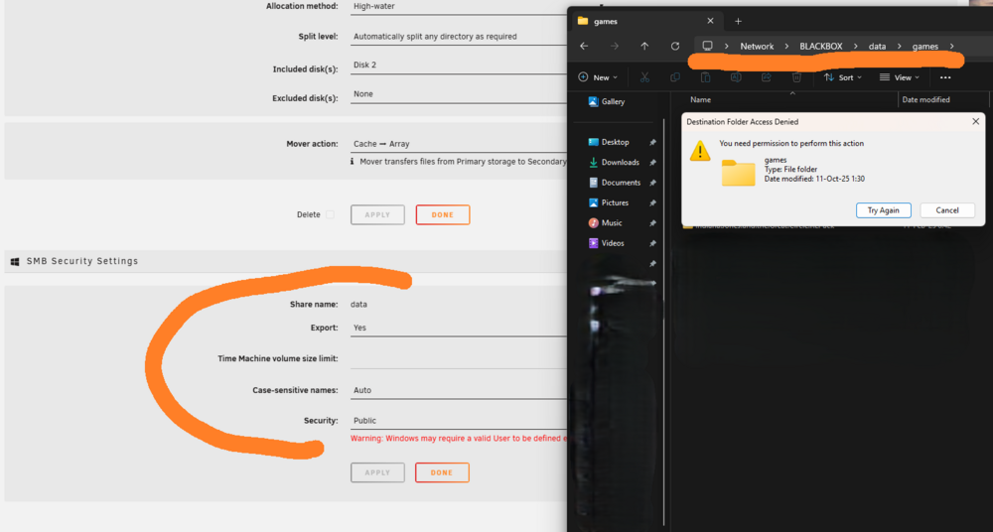Click the mover info icon

pos(353,162)
